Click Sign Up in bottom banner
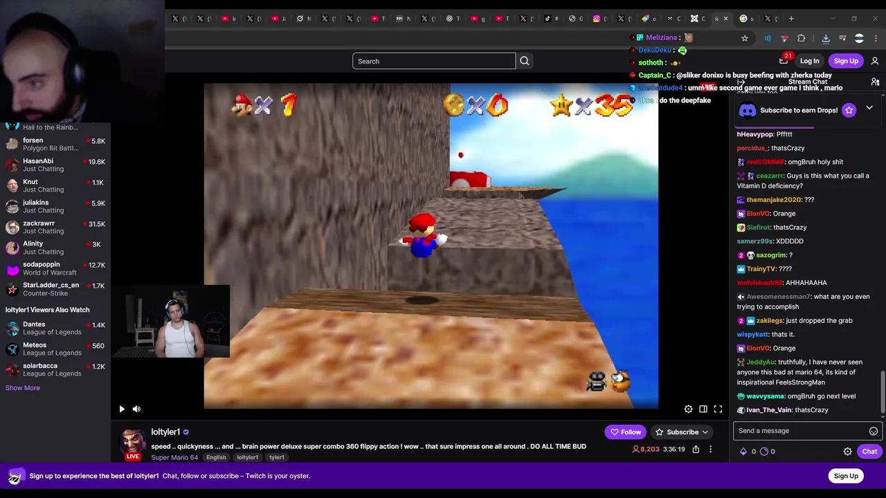The image size is (886, 498). pyautogui.click(x=846, y=476)
